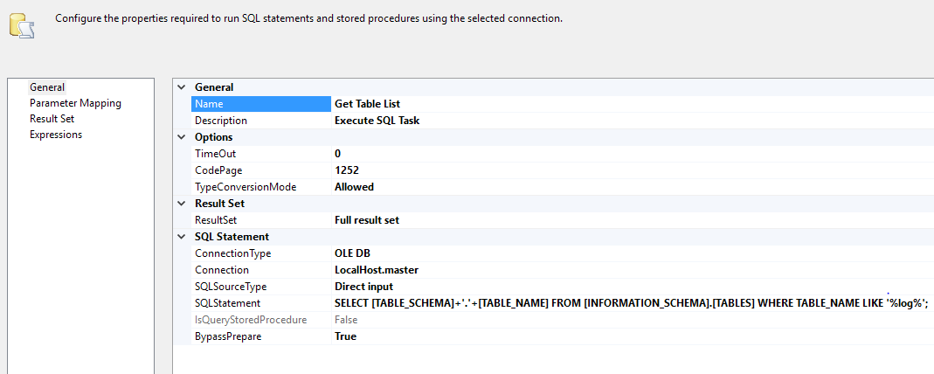934x374 pixels.
Task: Collapse the Options property category
Action: pos(182,137)
